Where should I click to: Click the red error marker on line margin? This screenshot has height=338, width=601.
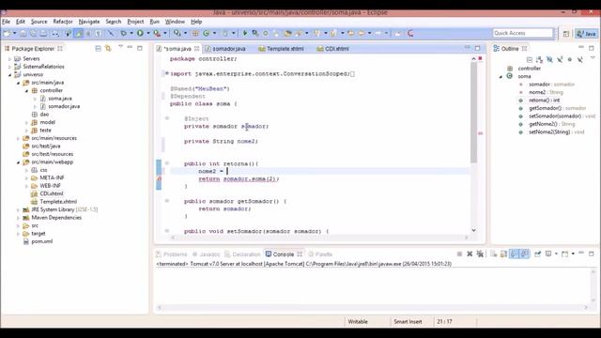click(159, 178)
